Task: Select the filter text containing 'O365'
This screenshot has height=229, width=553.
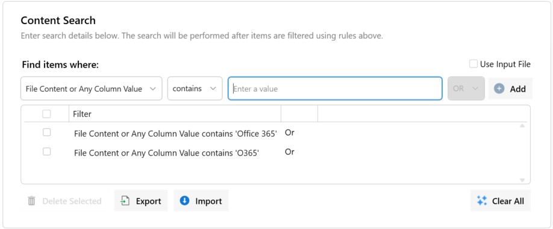Action: pos(166,153)
